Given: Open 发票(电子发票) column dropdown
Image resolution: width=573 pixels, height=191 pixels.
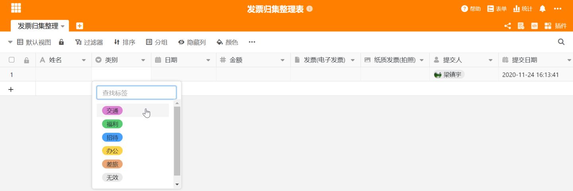Looking at the screenshot, I should (353, 60).
